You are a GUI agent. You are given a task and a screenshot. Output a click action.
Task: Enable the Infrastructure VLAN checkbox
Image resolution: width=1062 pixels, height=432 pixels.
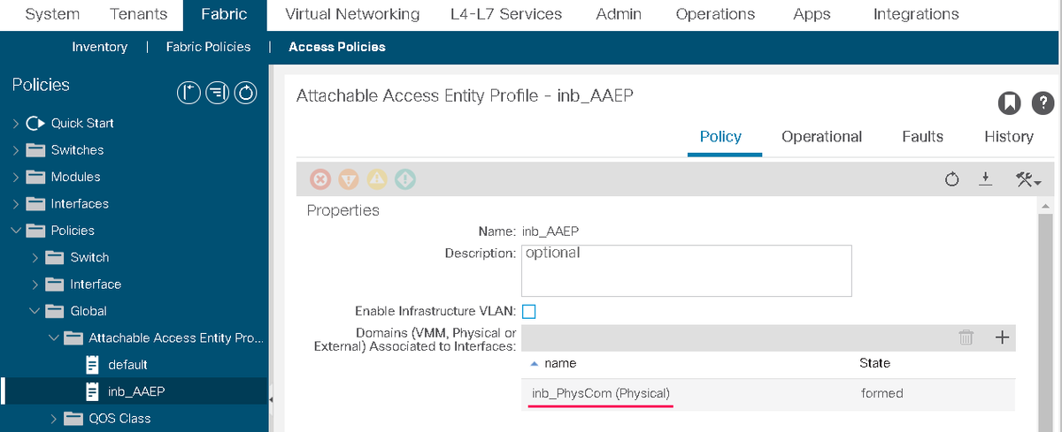click(x=528, y=311)
